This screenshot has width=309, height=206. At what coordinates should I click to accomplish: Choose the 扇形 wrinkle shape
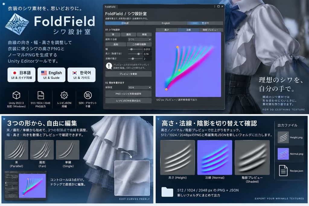coord(129,34)
